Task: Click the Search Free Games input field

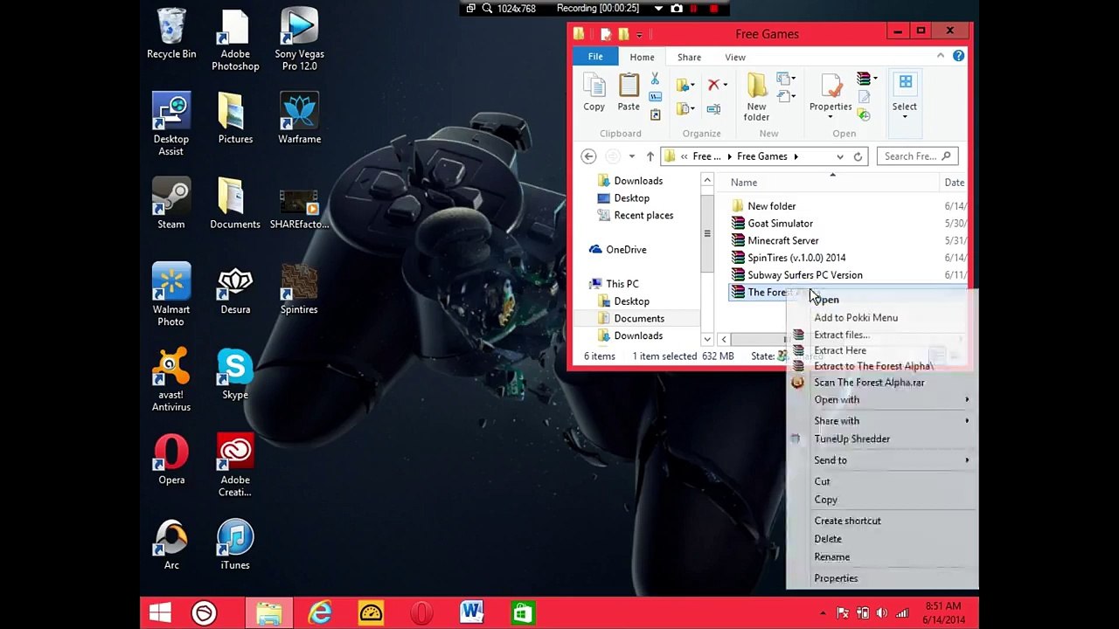Action: click(917, 156)
